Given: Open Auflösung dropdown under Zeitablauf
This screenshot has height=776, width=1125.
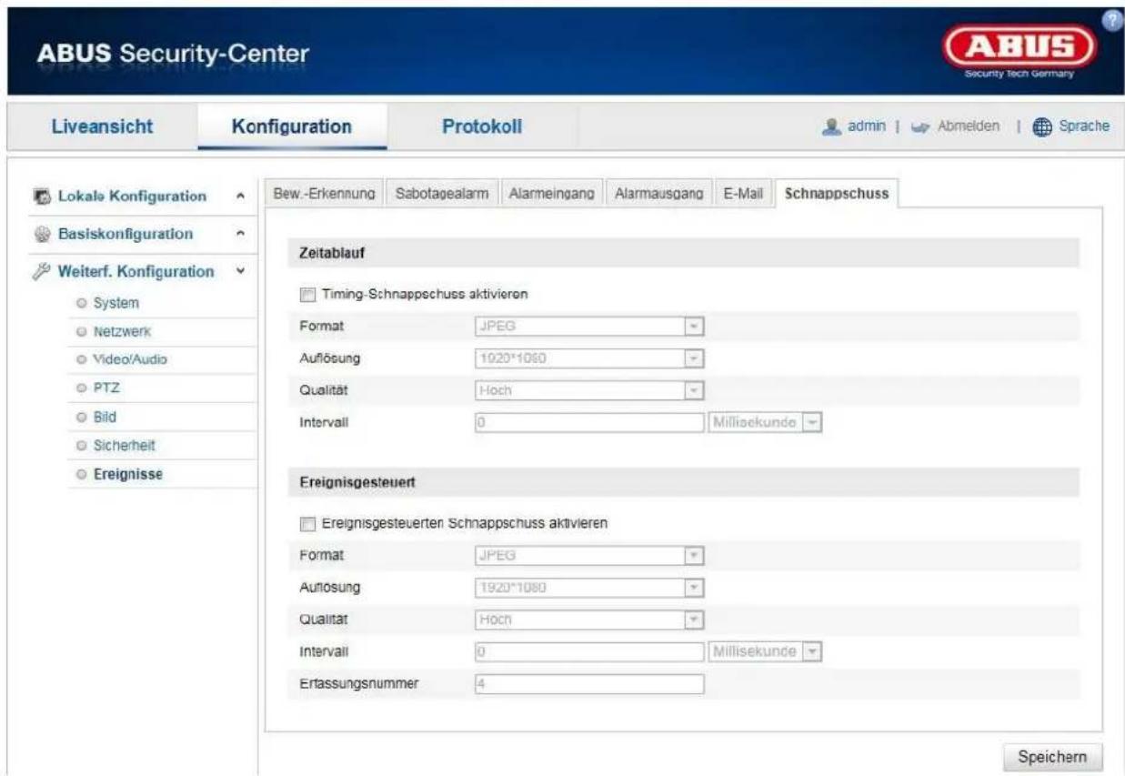Looking at the screenshot, I should [589, 357].
